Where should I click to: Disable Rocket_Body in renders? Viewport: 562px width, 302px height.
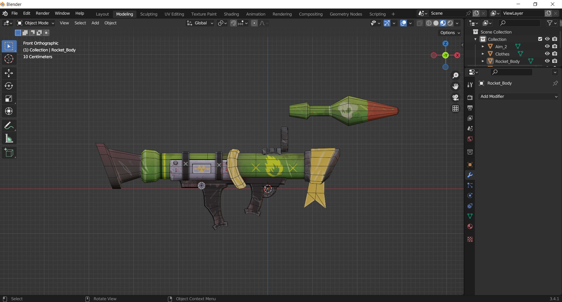(555, 61)
